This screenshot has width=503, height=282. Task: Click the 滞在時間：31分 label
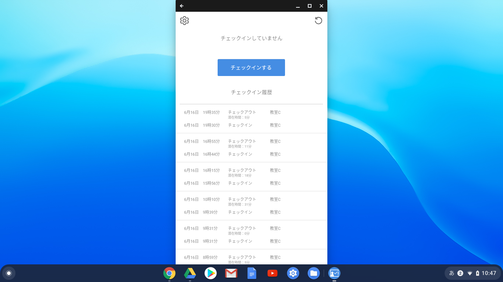(240, 205)
